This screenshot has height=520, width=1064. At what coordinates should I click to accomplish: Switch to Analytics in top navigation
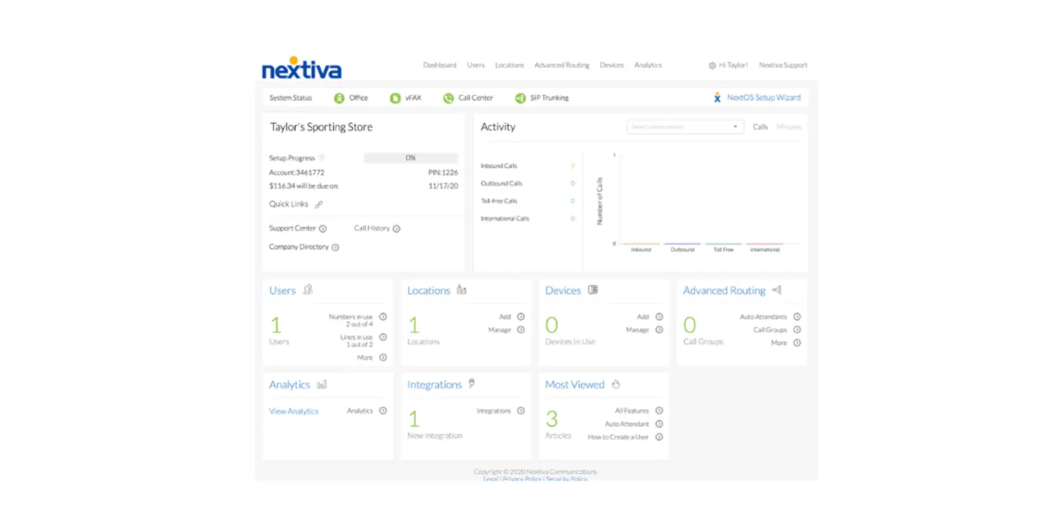click(x=648, y=65)
